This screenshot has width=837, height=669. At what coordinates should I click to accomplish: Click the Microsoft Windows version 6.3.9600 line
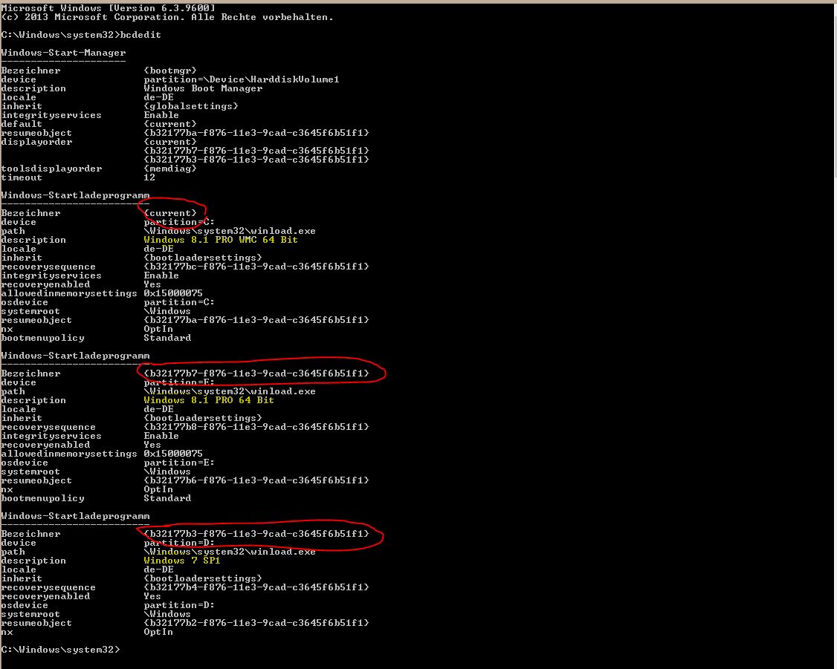pos(109,8)
